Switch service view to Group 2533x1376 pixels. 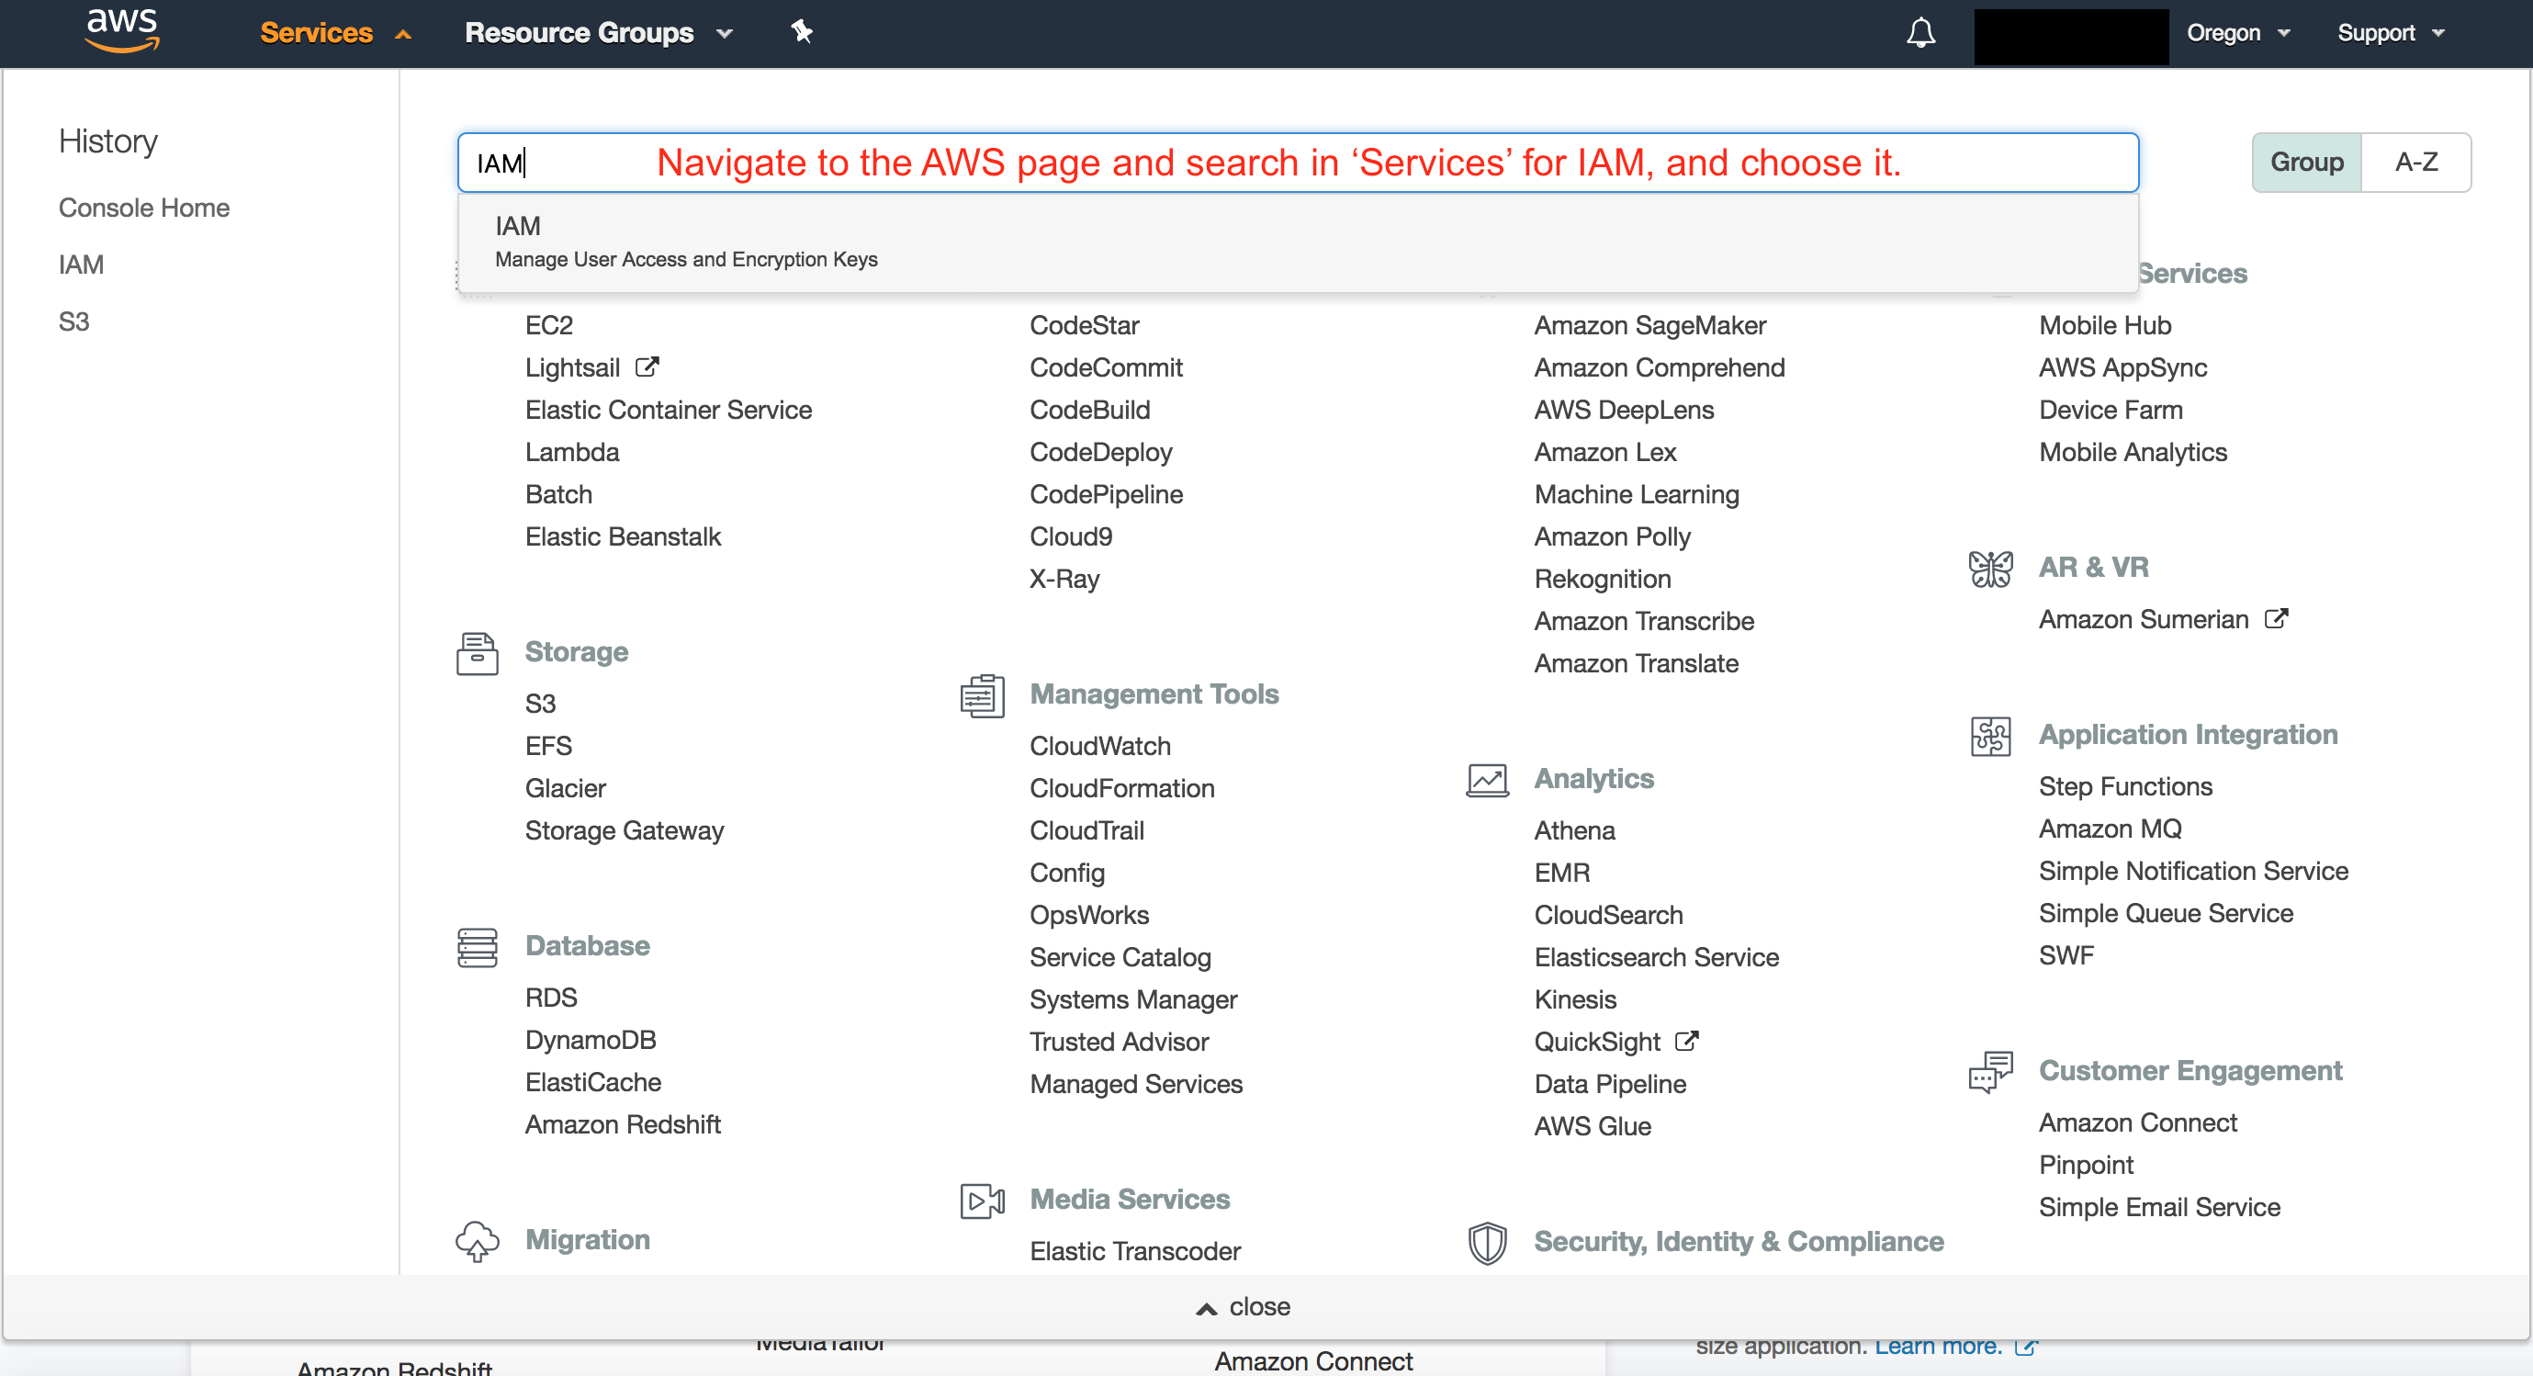[2306, 163]
